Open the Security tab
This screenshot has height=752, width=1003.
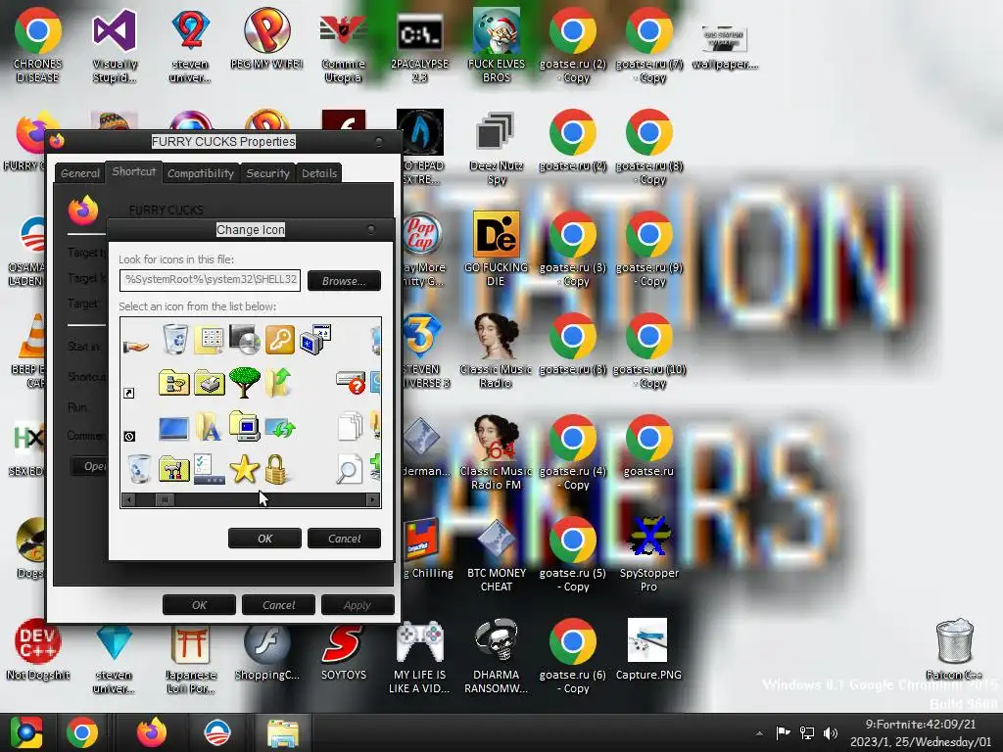268,173
